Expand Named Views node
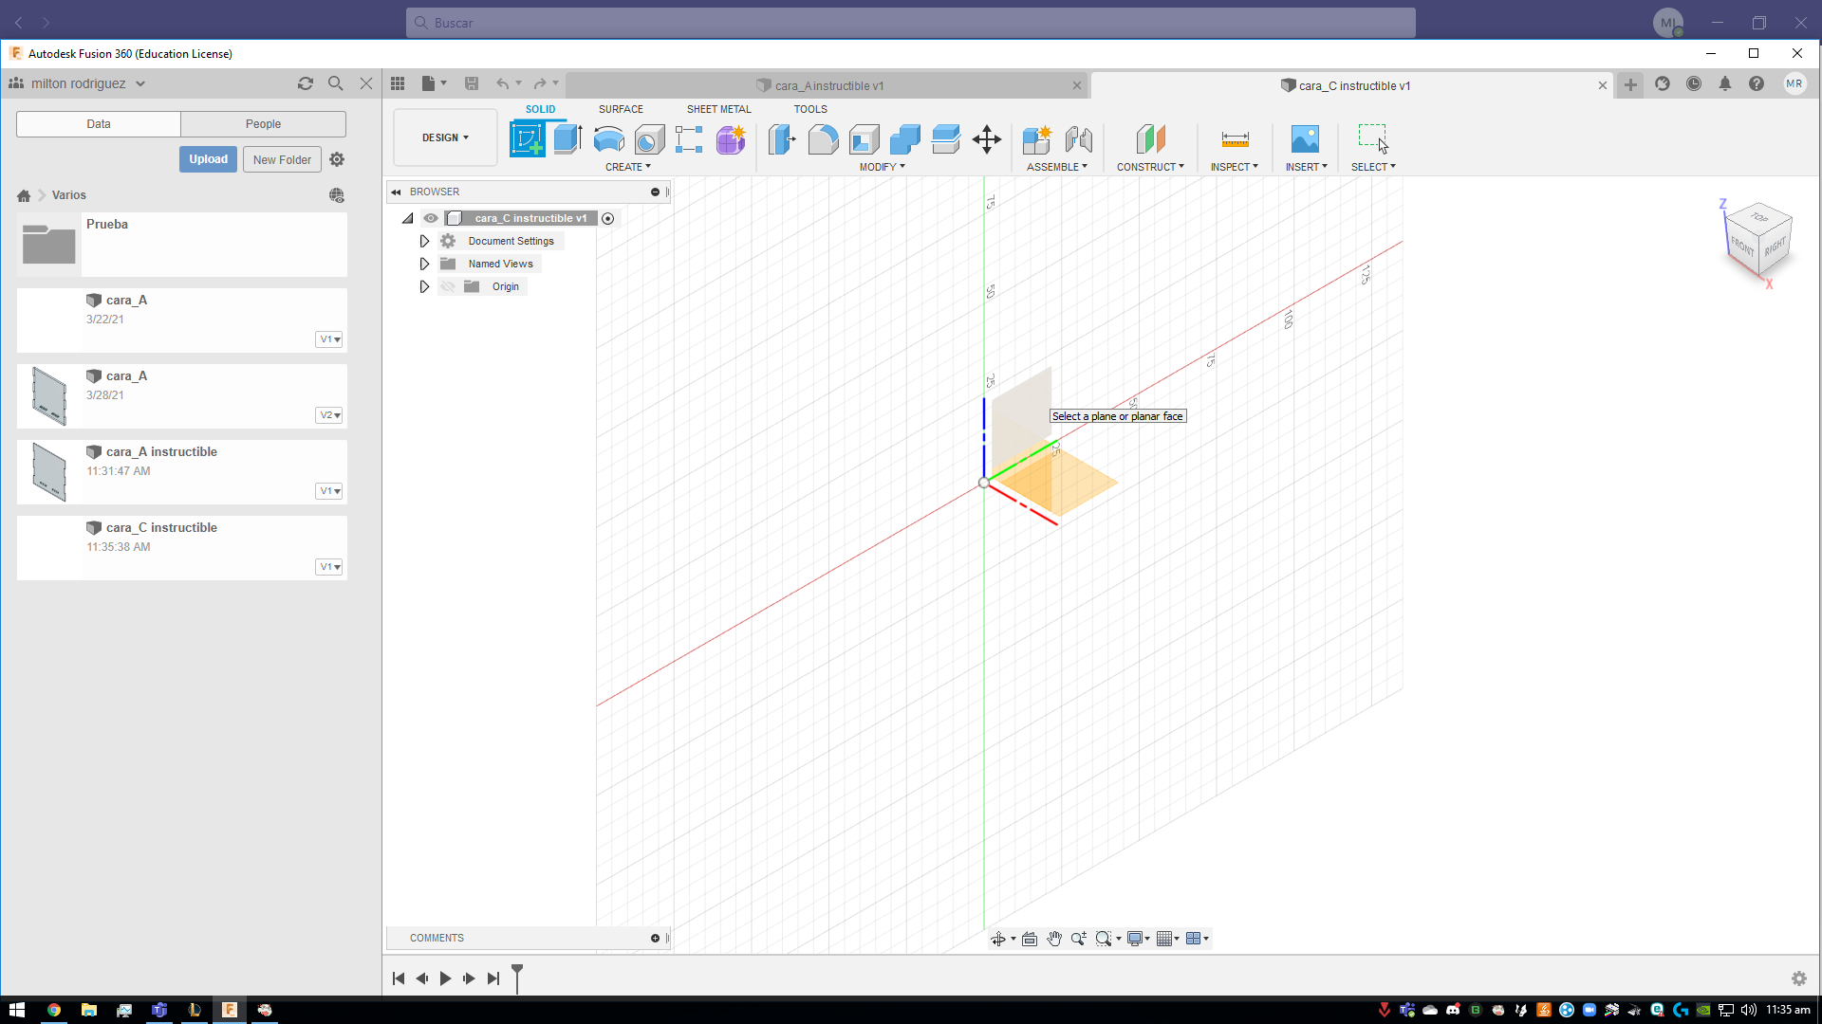Image resolution: width=1822 pixels, height=1024 pixels. tap(424, 264)
